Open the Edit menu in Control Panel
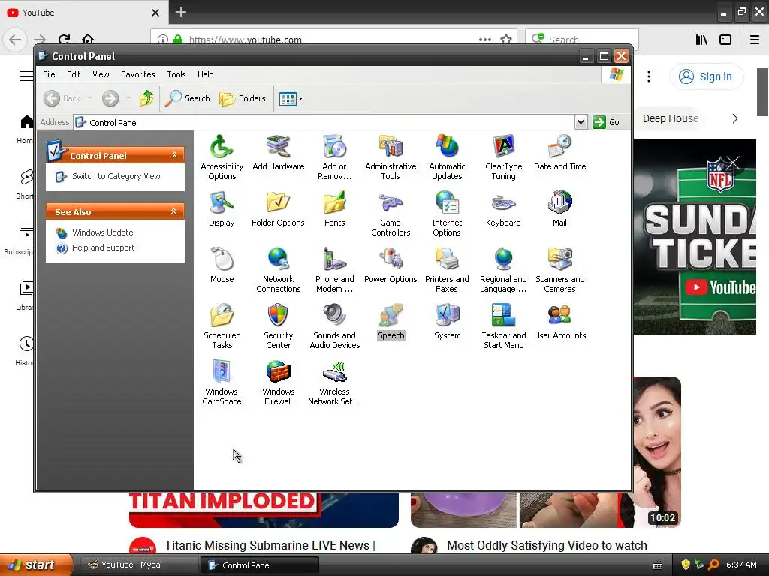Viewport: 769px width, 576px height. click(74, 74)
